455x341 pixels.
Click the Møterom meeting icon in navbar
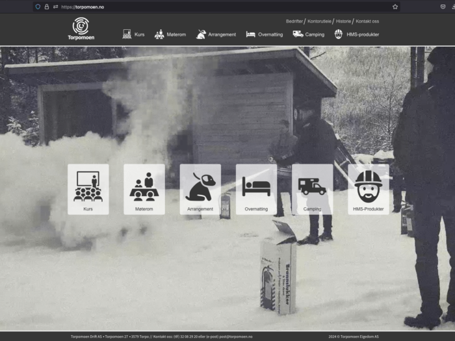click(159, 34)
